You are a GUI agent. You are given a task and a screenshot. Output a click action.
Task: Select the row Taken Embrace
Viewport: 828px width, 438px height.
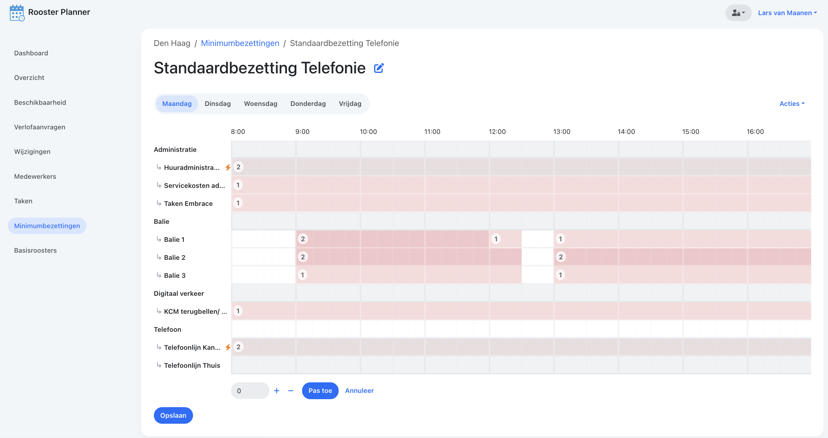[x=188, y=203]
